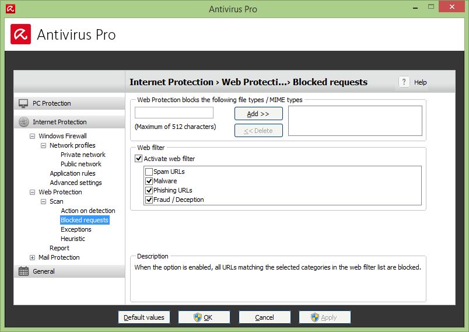The image size is (469, 332).
Task: Minimize the Antivirus Pro window
Action: coord(415,8)
